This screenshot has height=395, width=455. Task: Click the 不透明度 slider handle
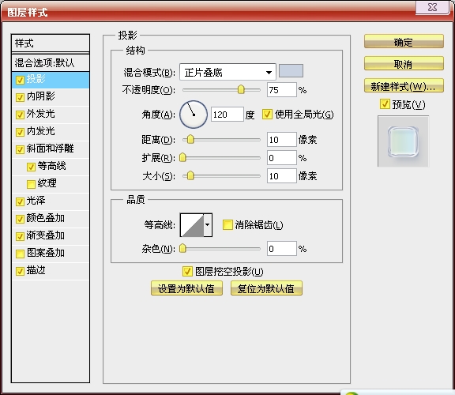click(x=241, y=89)
